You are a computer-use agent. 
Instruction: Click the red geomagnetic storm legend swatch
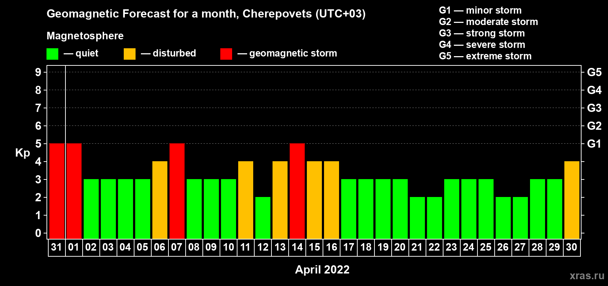point(226,54)
